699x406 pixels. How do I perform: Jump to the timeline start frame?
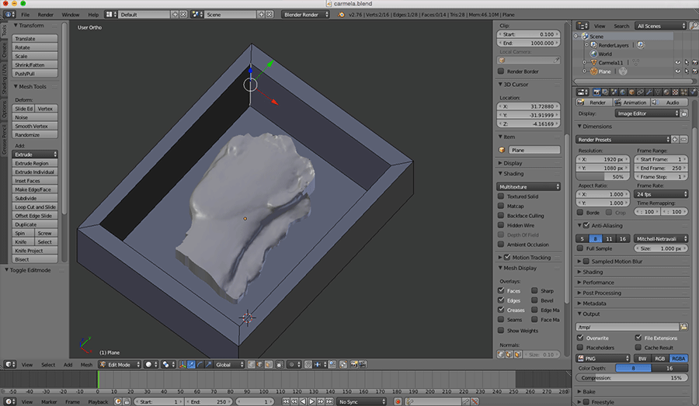286,401
